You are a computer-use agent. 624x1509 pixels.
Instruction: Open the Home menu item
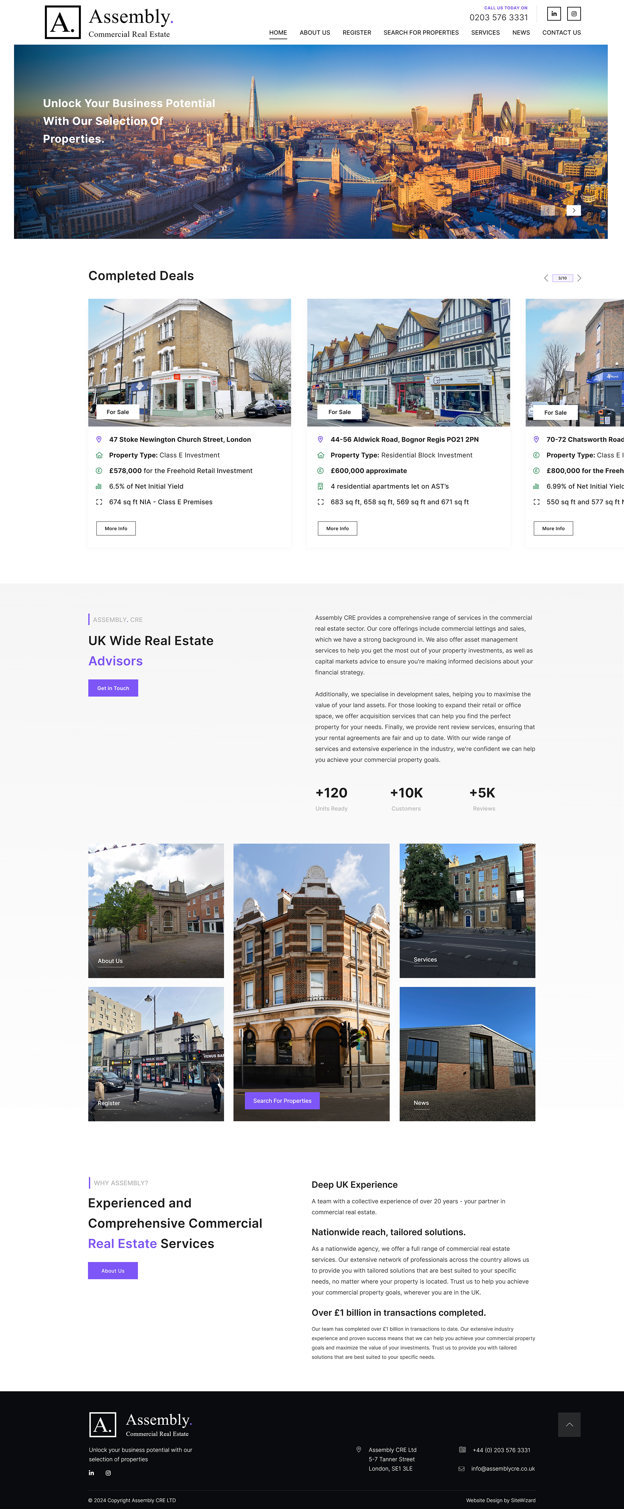(278, 33)
